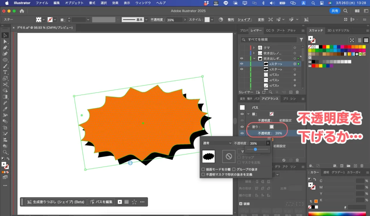Viewport: 370px width, 216px height.
Task: Expand the クマ layer
Action: 254,48
